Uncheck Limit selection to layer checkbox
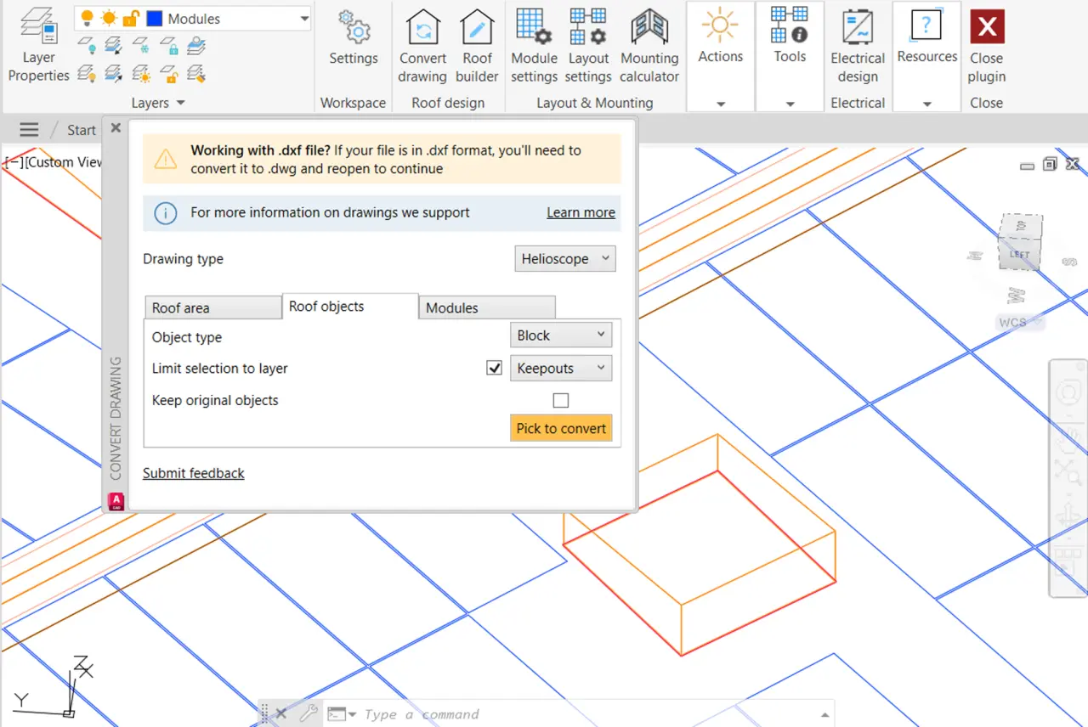Screen dimensions: 1088x727 coord(494,369)
